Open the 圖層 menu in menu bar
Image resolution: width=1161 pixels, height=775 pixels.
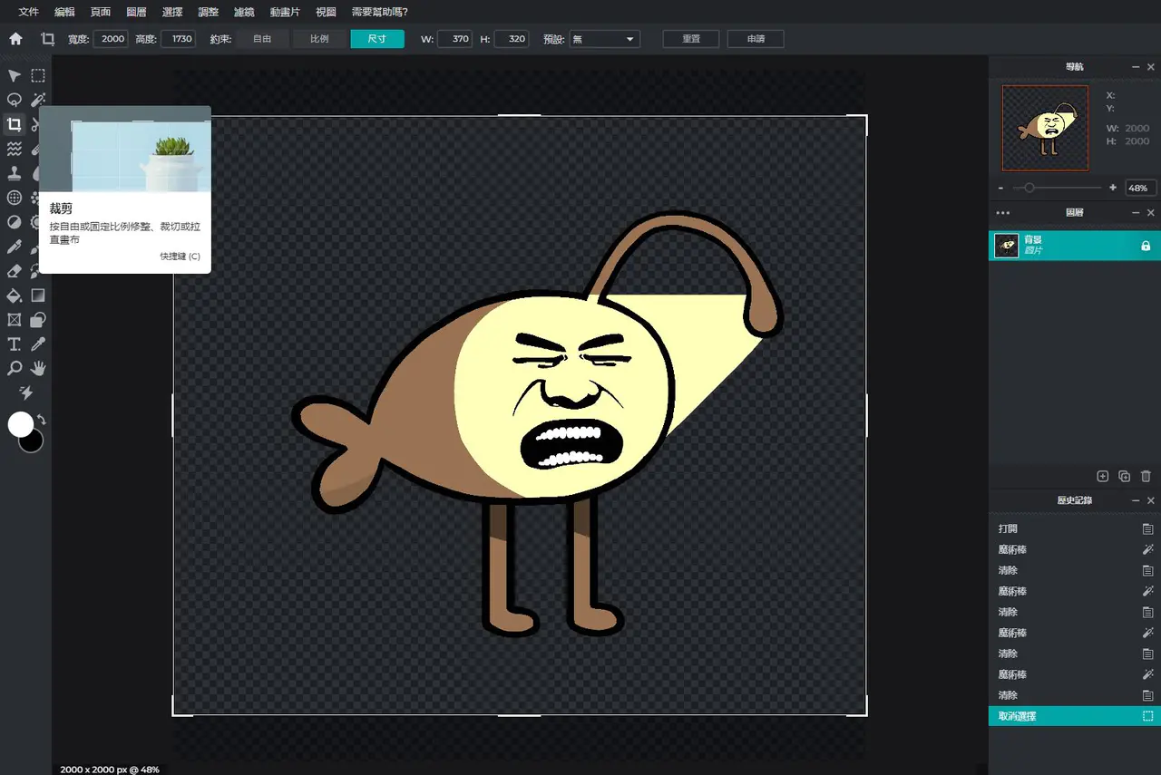coord(136,12)
